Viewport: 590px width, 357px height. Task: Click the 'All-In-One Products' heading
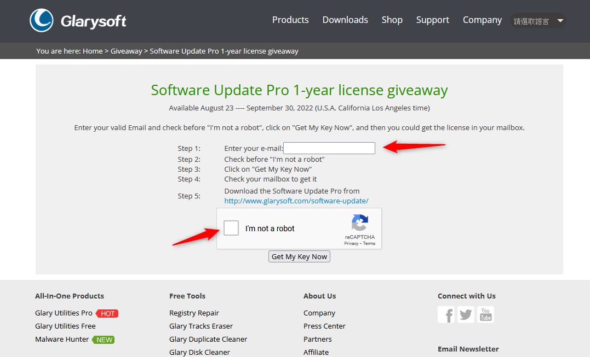click(69, 296)
